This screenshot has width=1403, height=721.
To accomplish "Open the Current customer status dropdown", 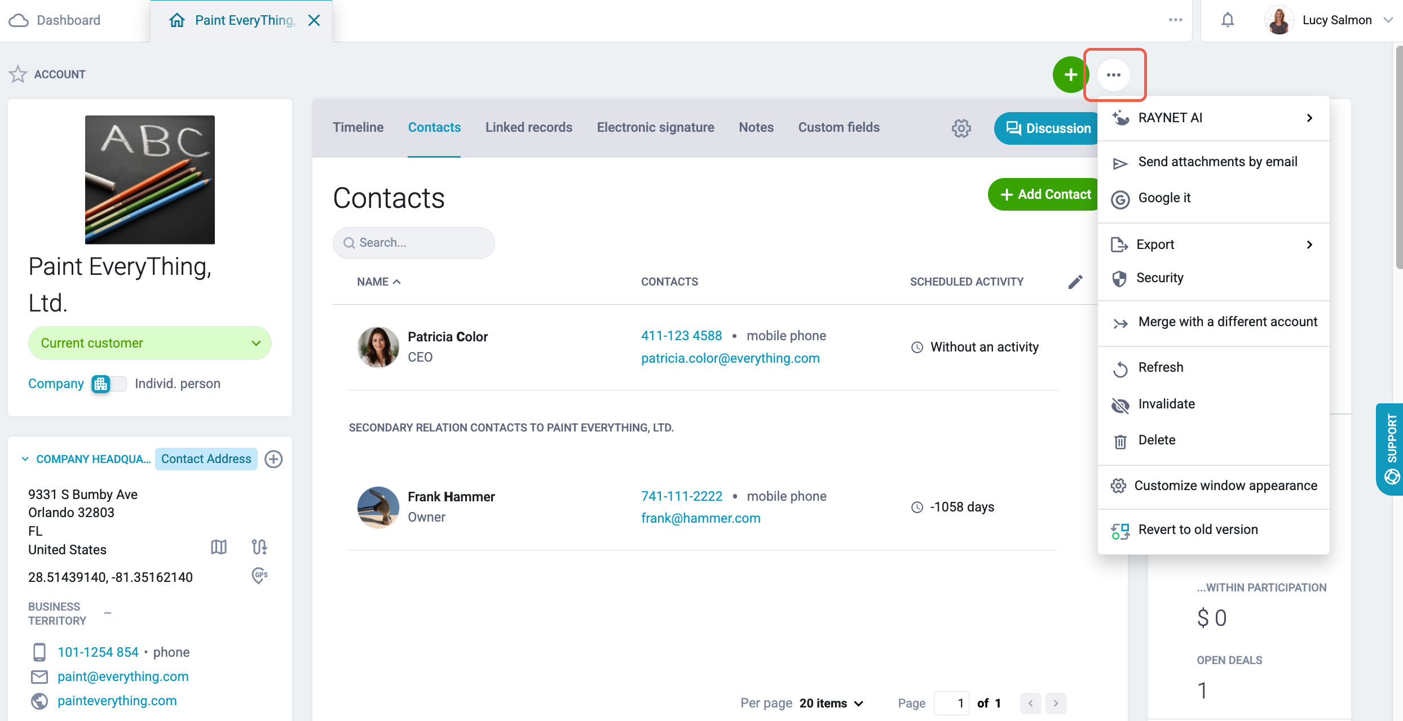I will (150, 343).
